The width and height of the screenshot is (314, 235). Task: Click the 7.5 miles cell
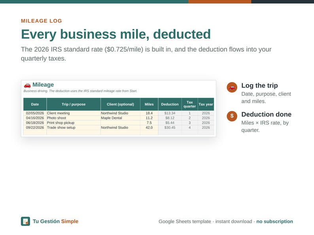(149, 123)
